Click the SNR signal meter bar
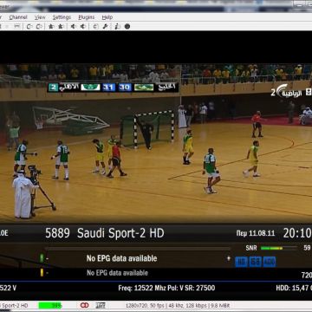 tap(279, 248)
